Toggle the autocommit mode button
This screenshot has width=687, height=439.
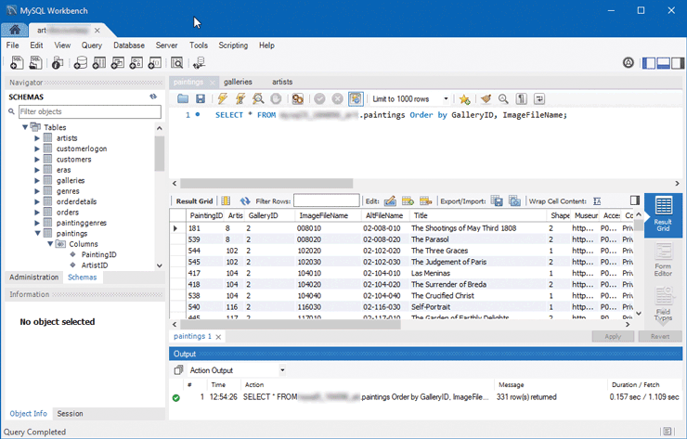click(x=355, y=99)
